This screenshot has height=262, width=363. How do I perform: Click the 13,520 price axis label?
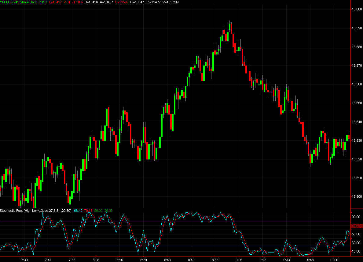(357, 159)
